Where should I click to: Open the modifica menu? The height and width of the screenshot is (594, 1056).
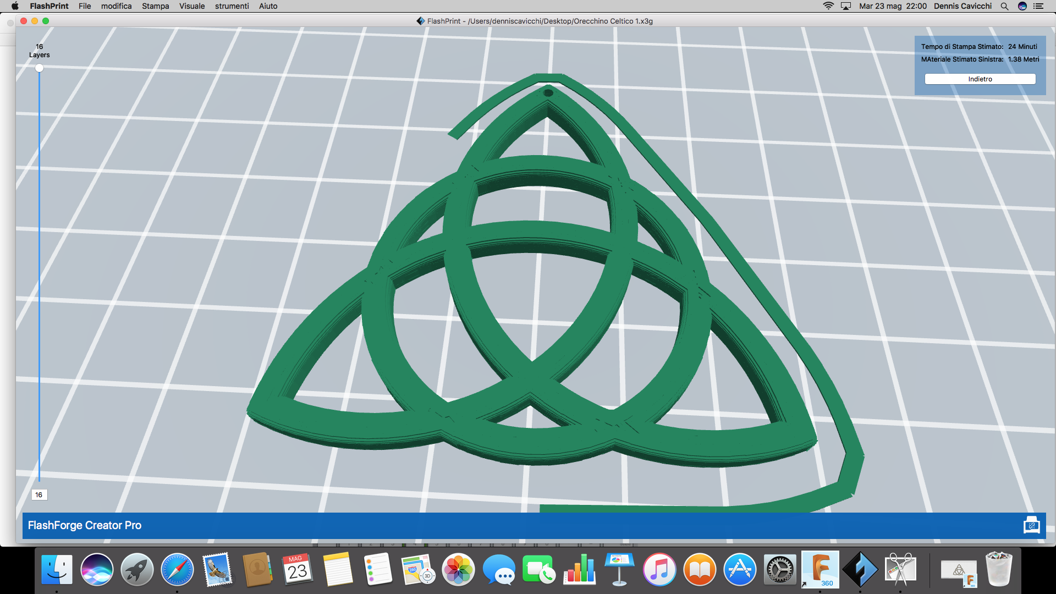tap(116, 6)
